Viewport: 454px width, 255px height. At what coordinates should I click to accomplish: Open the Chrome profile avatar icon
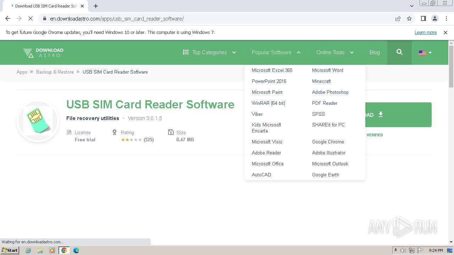click(434, 18)
